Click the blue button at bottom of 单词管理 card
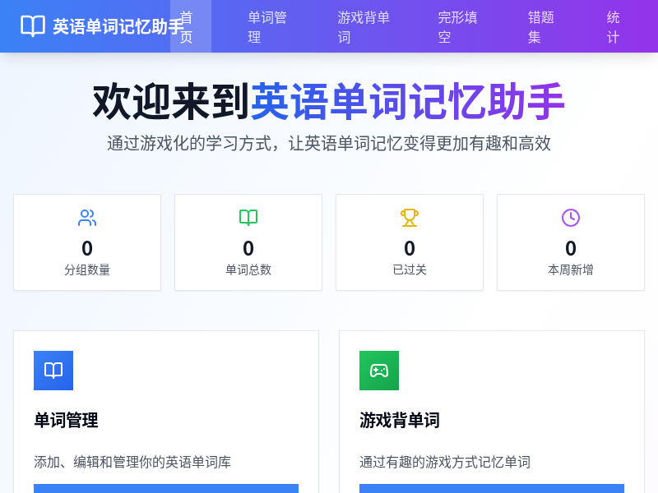The height and width of the screenshot is (493, 658). point(166,488)
